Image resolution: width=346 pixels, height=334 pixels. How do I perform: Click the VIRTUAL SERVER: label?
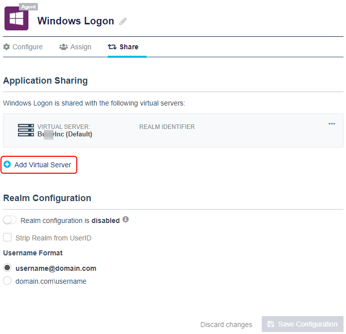(64, 127)
